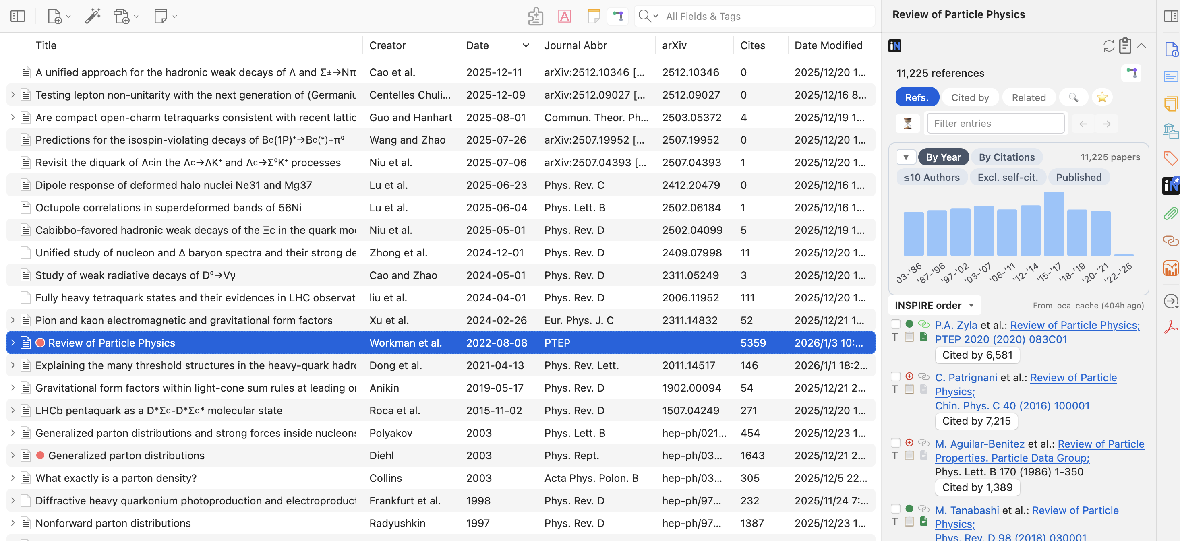The height and width of the screenshot is (541, 1180).
Task: Switch chart to By Citations
Action: point(1006,157)
